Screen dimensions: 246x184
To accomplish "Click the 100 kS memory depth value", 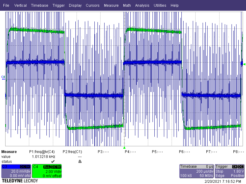I will [186, 176].
